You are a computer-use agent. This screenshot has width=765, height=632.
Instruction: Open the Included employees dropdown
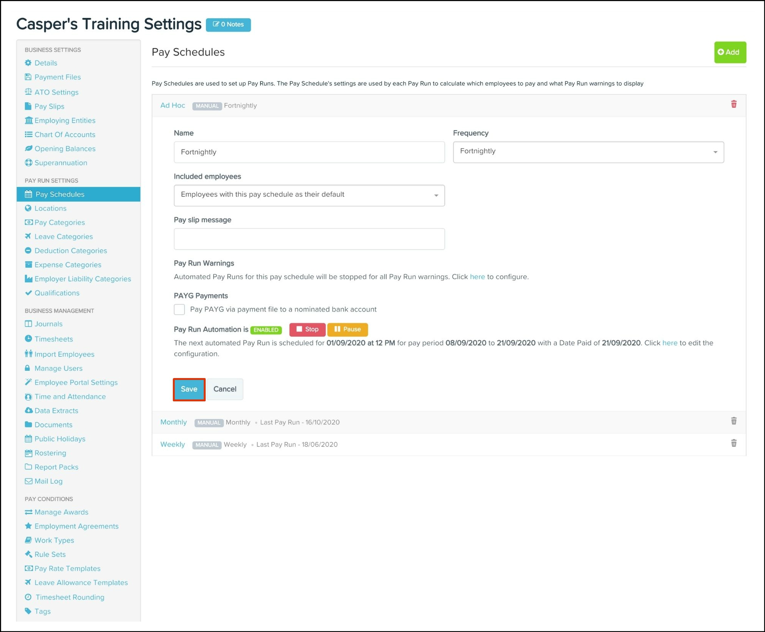pyautogui.click(x=309, y=195)
